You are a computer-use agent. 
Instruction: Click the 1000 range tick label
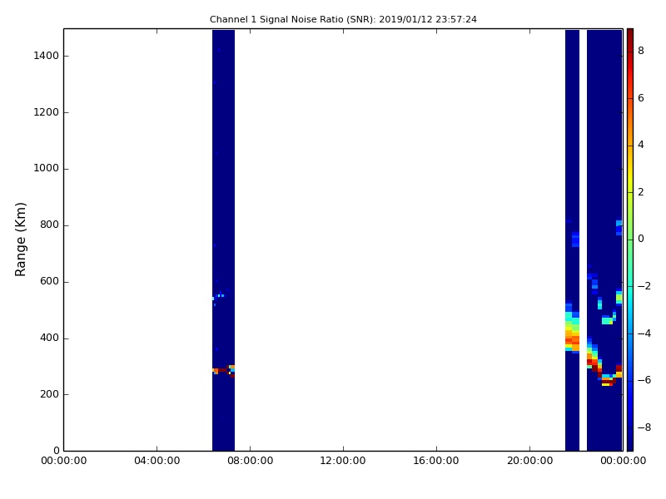point(47,168)
